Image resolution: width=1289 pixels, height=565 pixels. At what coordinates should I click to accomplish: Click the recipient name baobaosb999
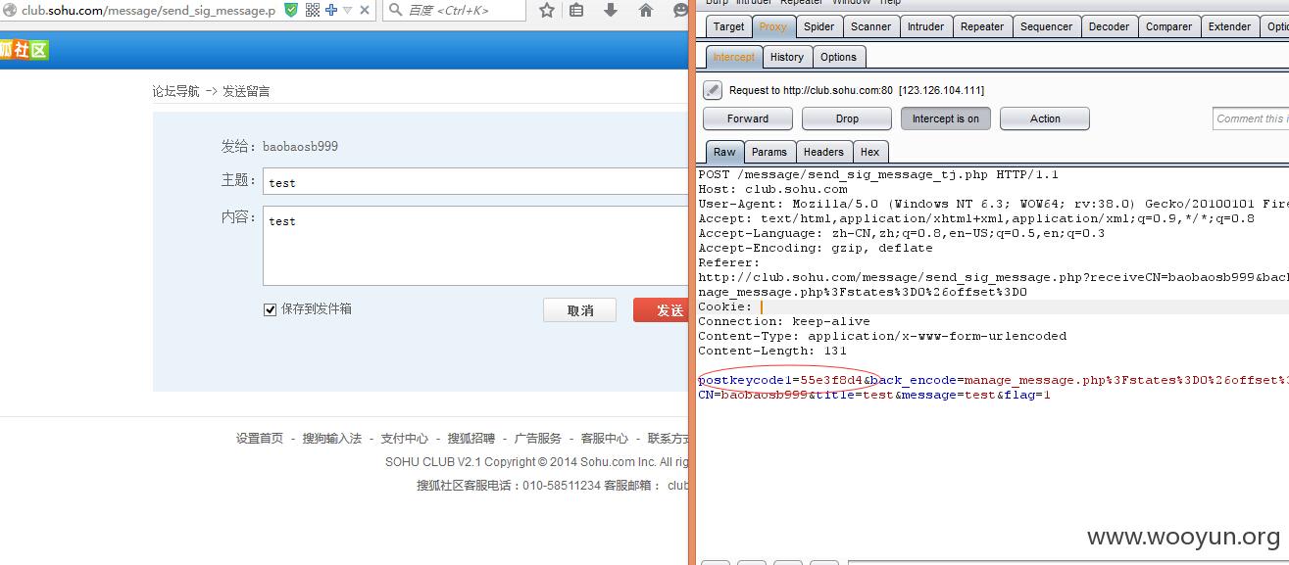coord(300,146)
